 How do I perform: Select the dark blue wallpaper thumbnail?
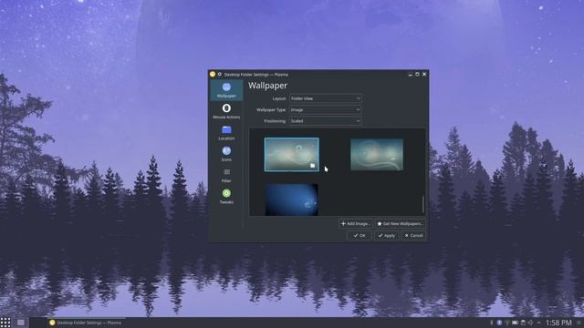tap(292, 200)
